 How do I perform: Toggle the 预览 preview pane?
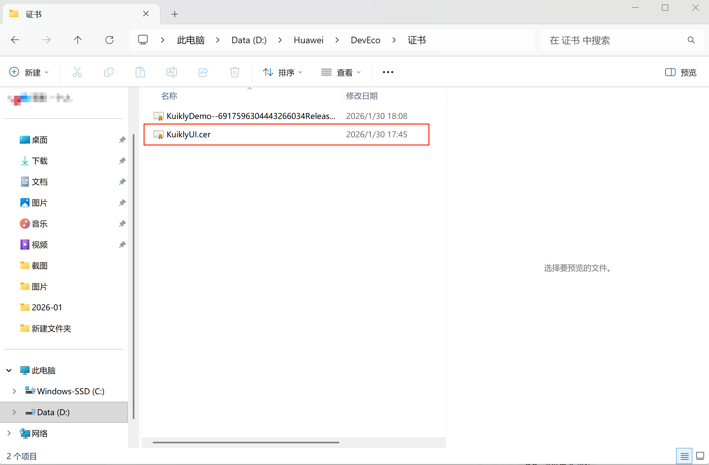pos(680,72)
